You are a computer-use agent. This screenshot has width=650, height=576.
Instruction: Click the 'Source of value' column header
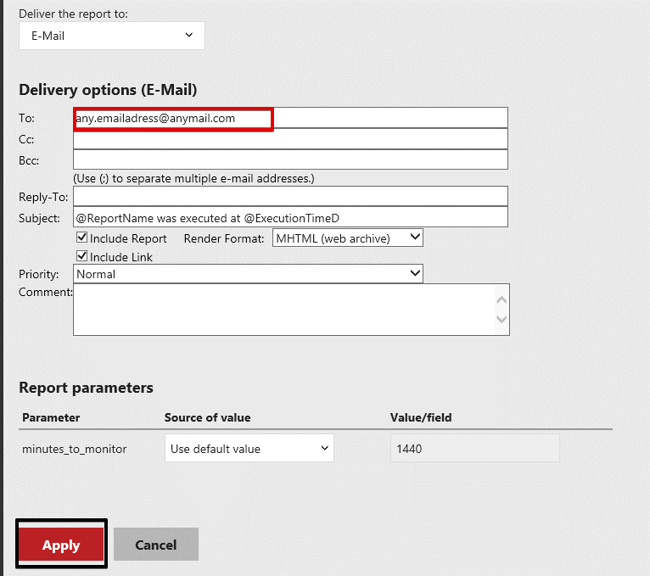pos(208,417)
